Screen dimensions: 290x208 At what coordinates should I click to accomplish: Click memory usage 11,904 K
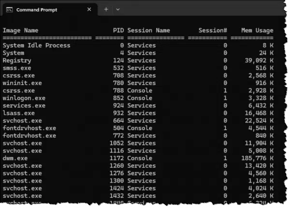coord(259,143)
